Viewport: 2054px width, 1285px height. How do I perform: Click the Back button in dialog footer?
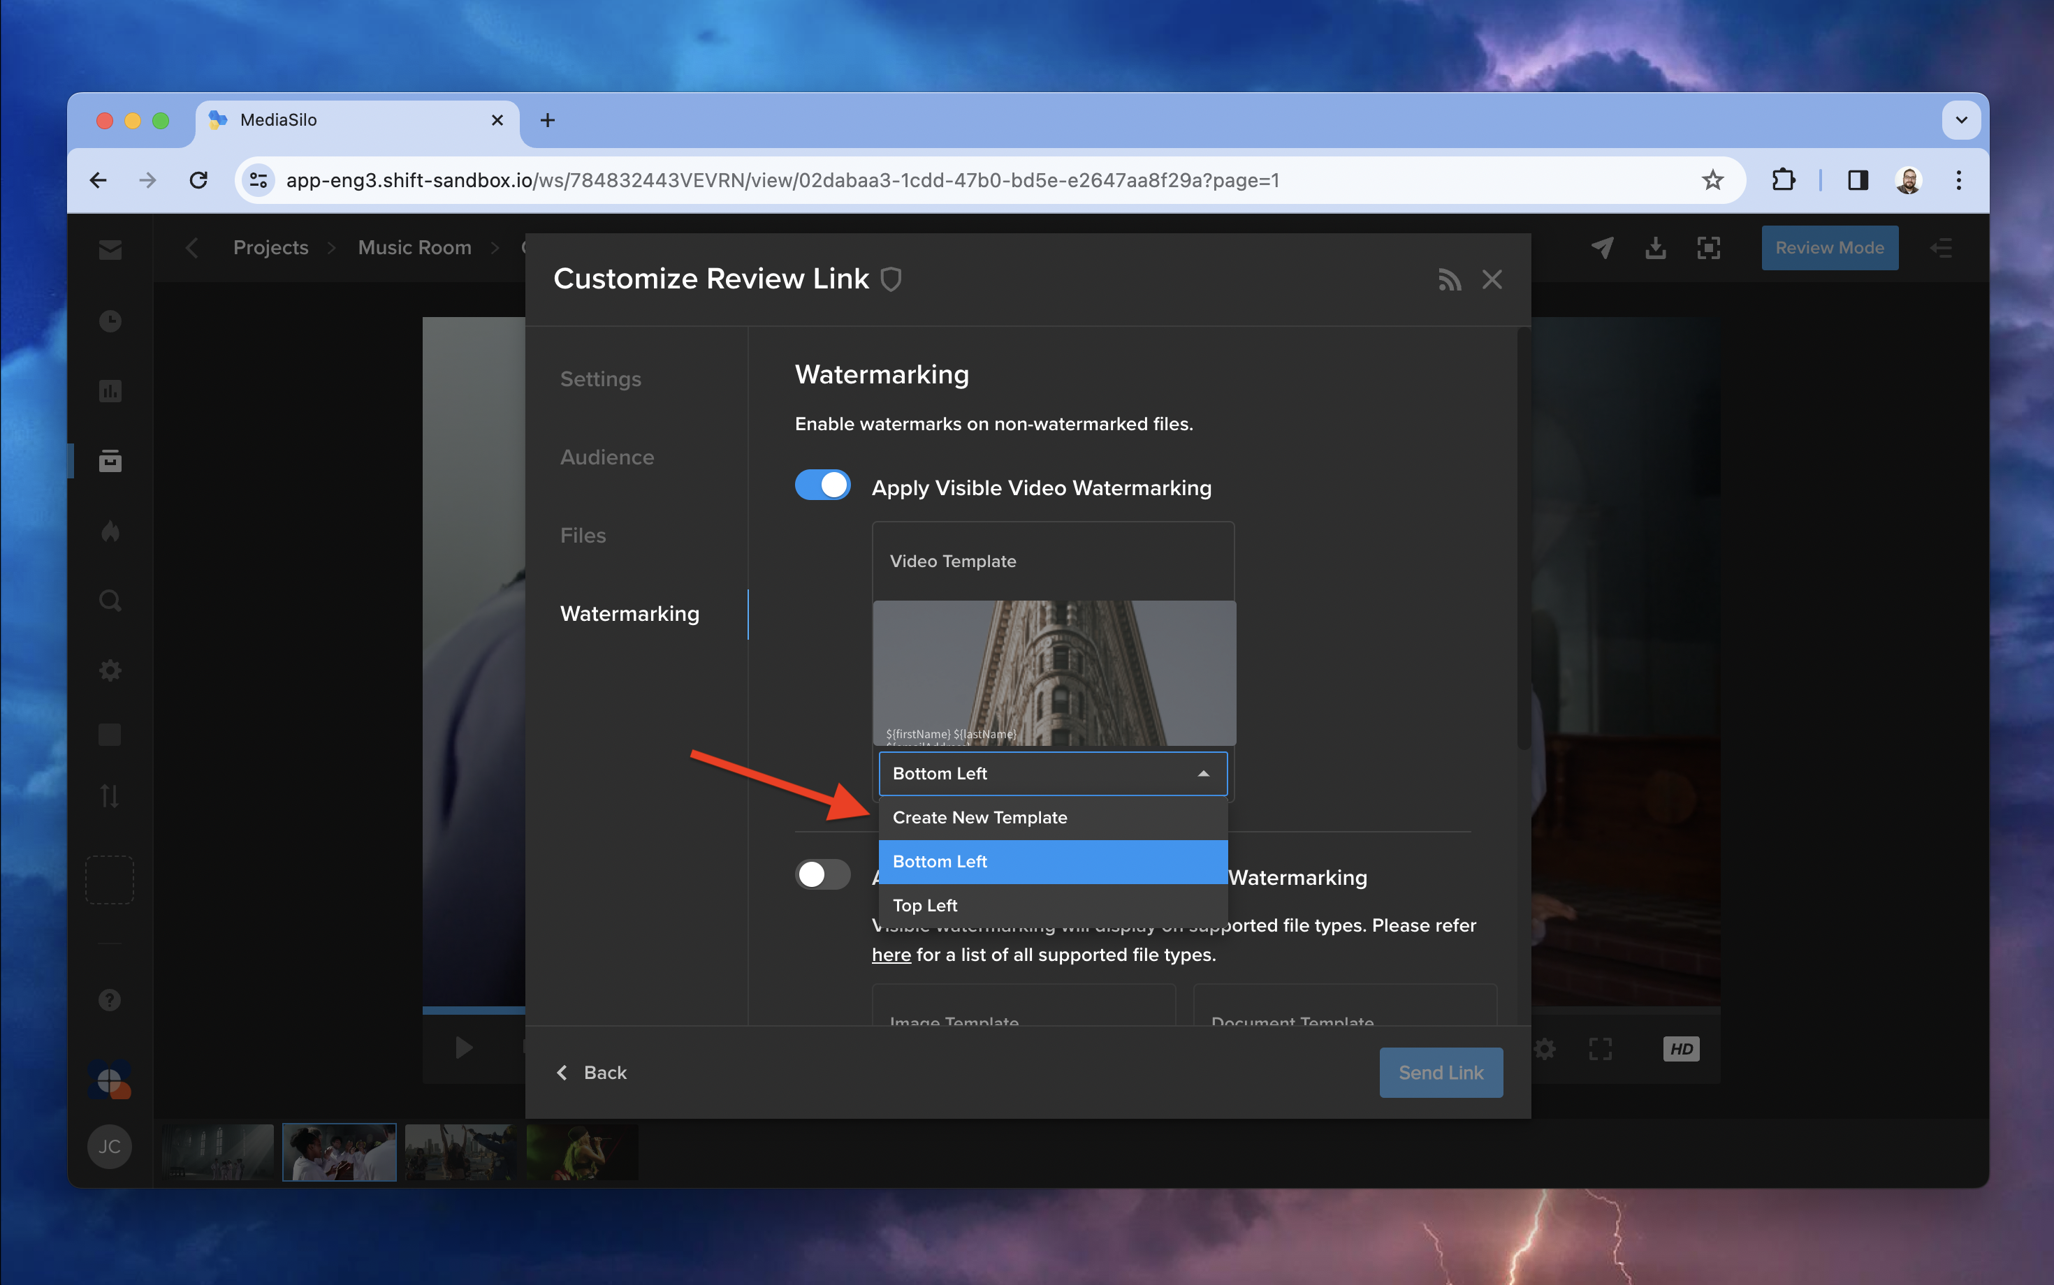[x=592, y=1073]
